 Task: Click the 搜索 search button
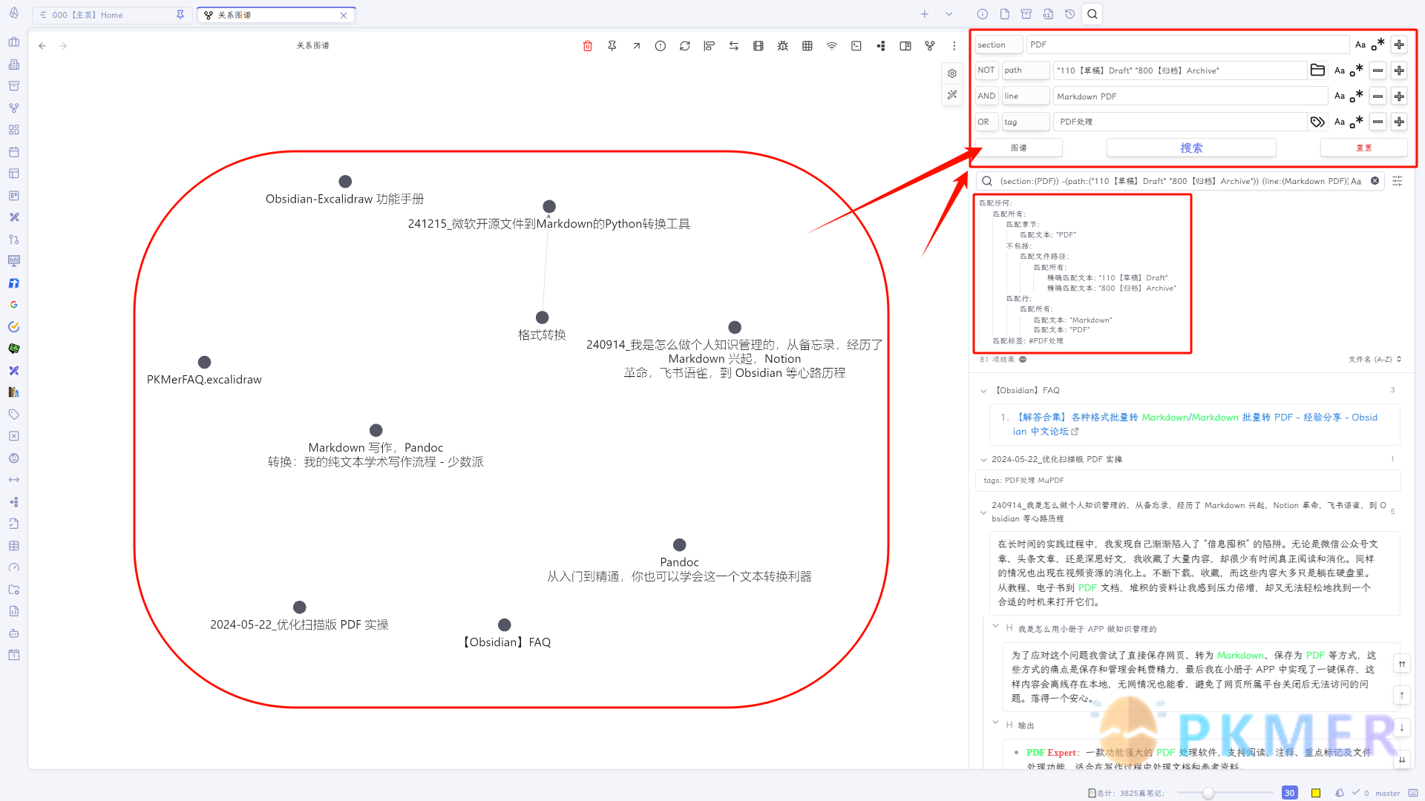(1191, 148)
